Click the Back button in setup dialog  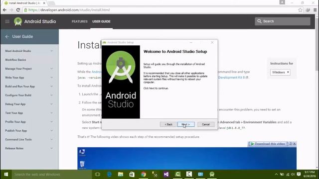pos(168,124)
